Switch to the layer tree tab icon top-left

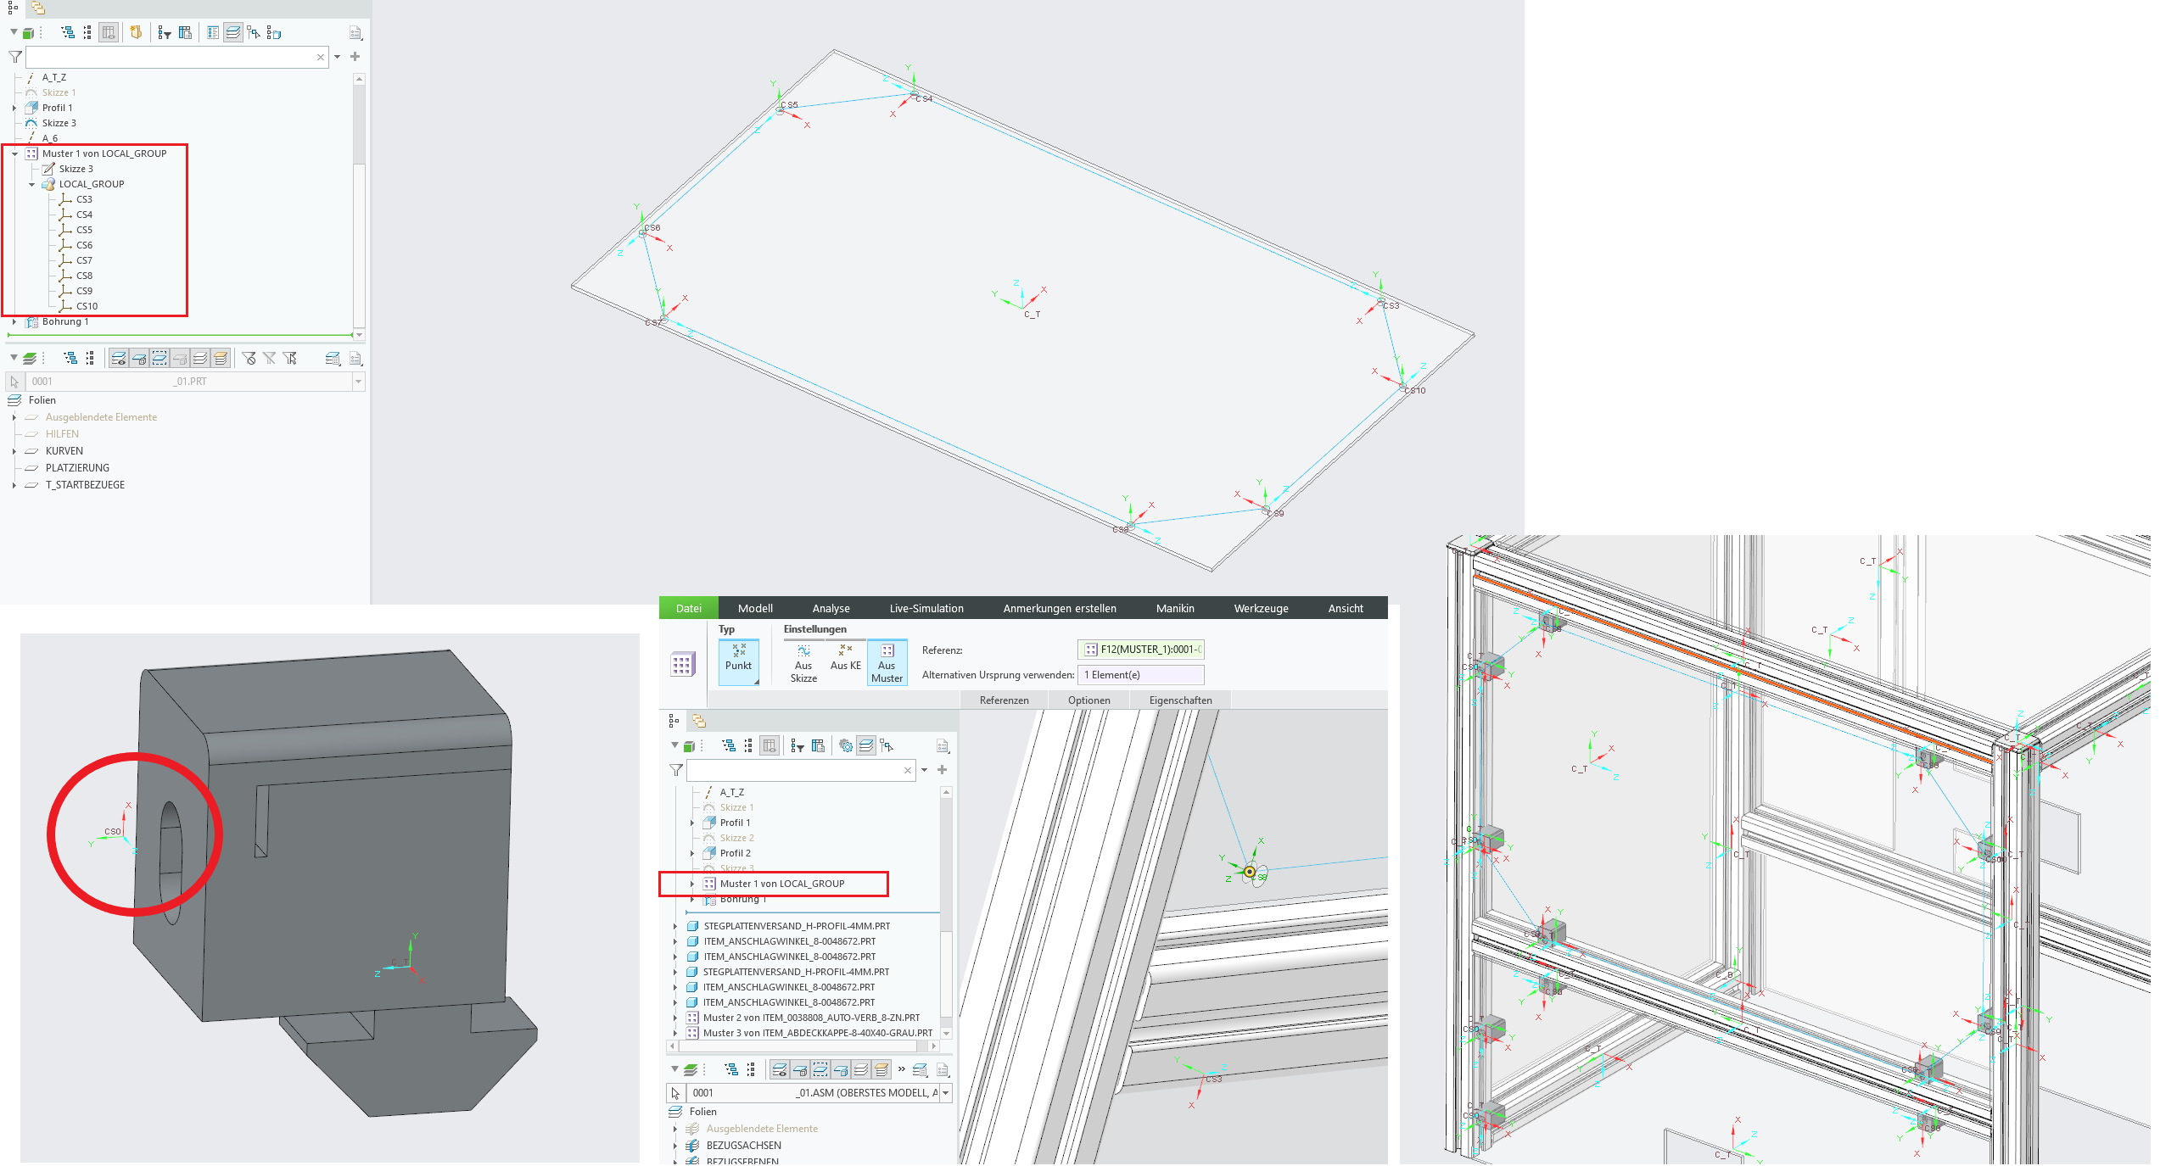38,8
